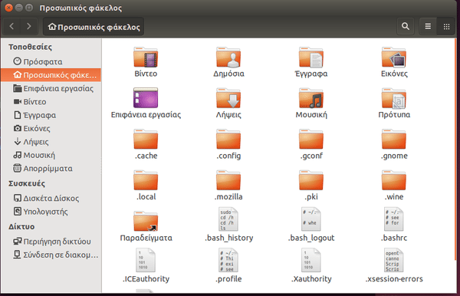The image size is (460, 296).
Task: Select Προσωπικός φάκελος in the sidebar
Action: pyautogui.click(x=51, y=75)
